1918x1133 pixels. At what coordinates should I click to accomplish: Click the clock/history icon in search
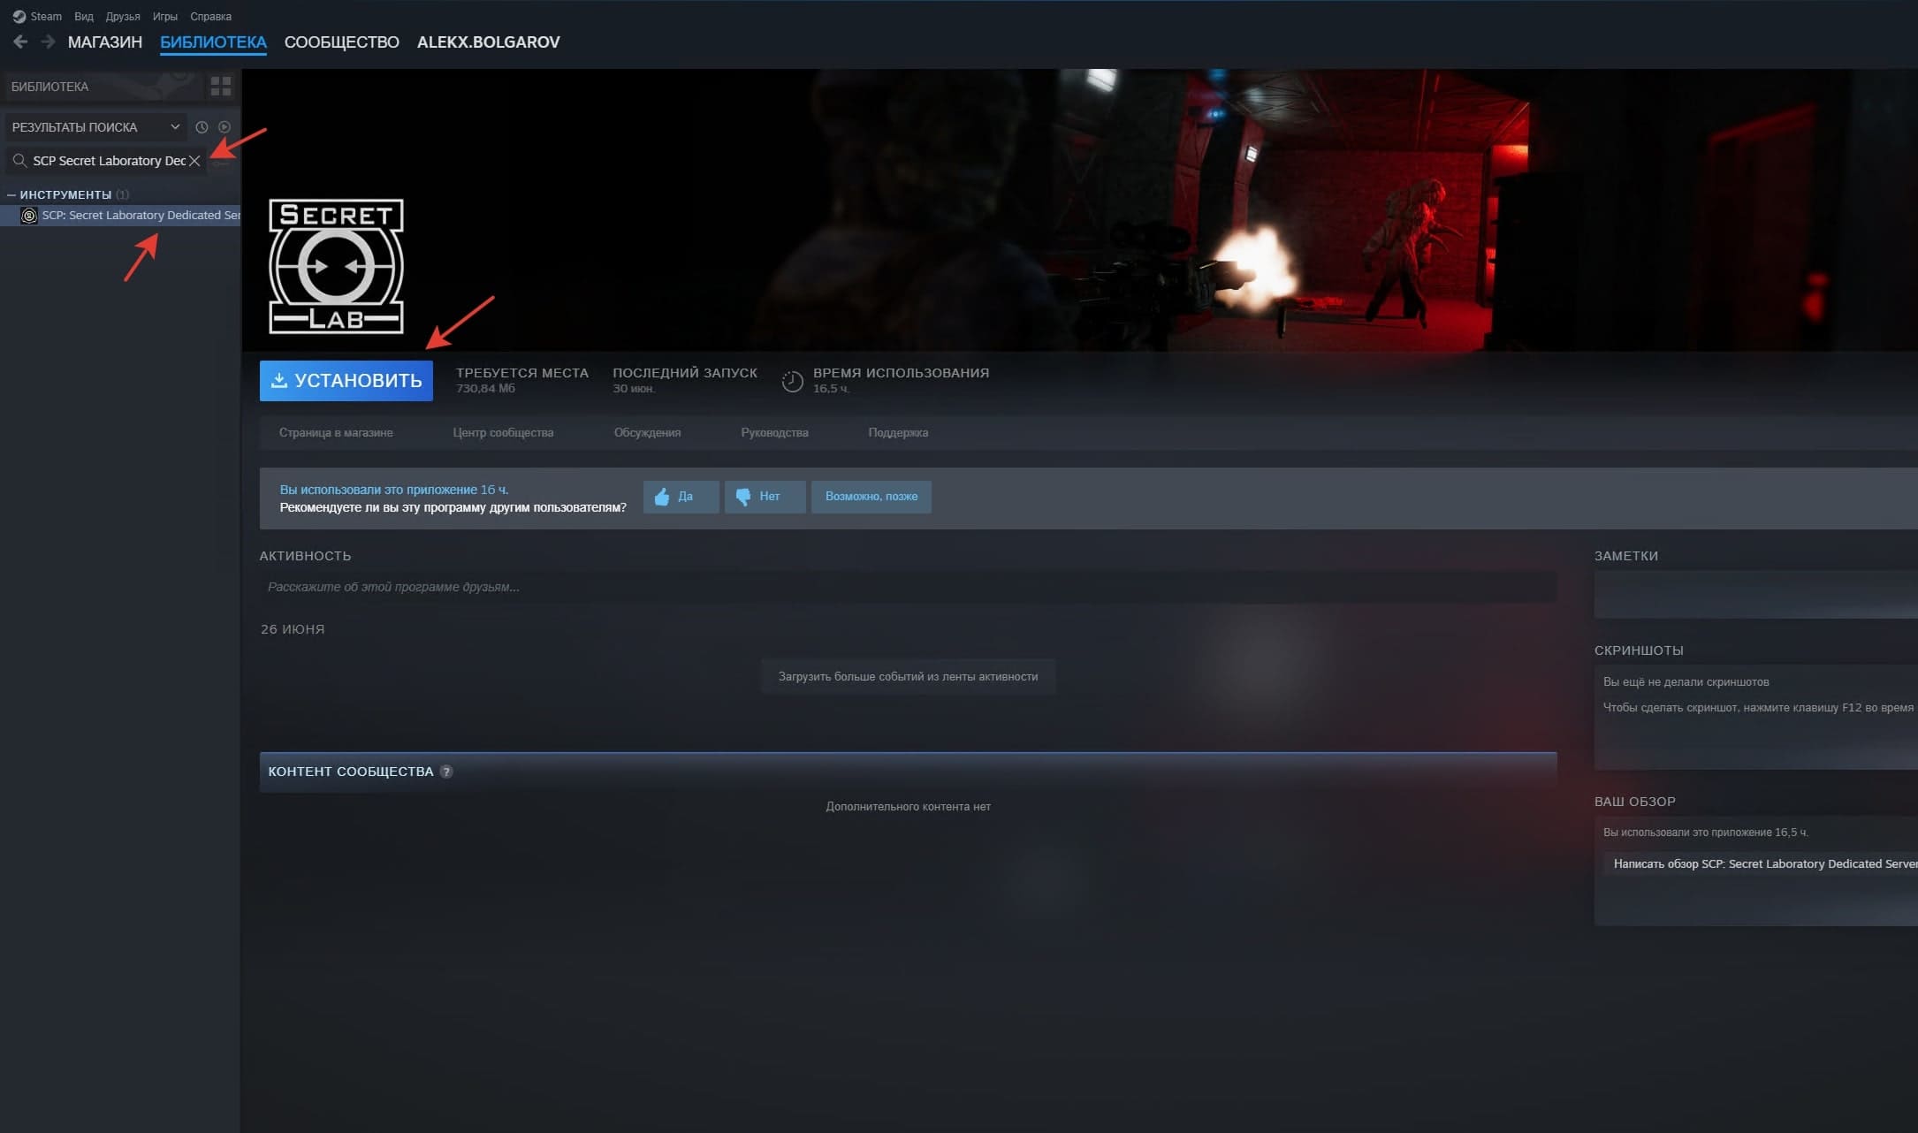200,126
